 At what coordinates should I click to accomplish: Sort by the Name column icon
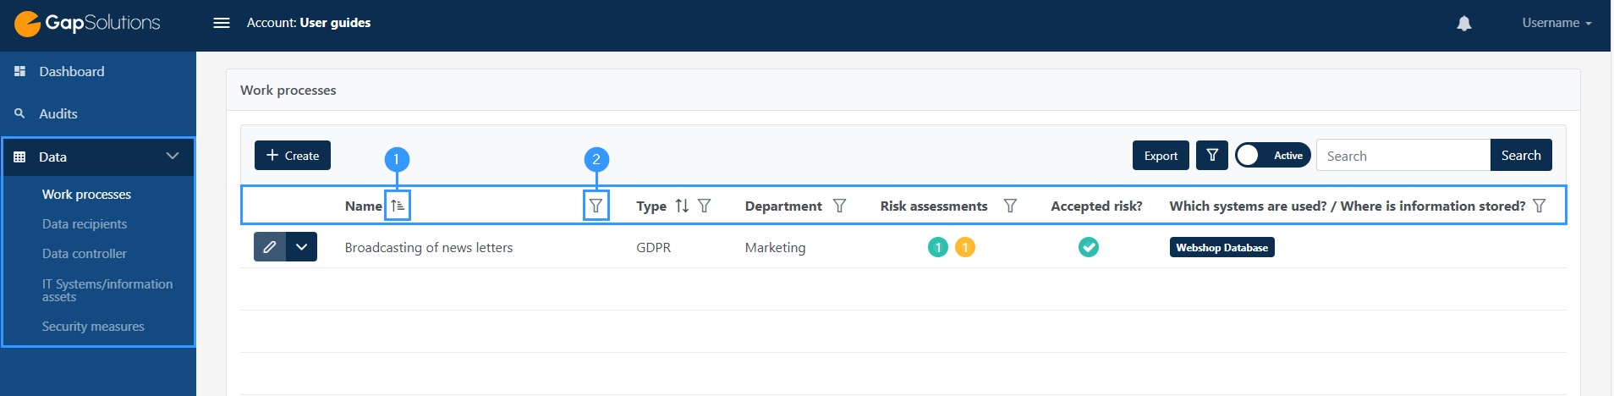(x=398, y=206)
